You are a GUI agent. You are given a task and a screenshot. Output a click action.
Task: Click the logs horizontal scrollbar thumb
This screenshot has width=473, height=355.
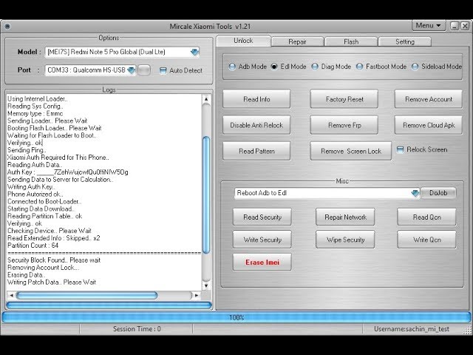tap(87, 295)
